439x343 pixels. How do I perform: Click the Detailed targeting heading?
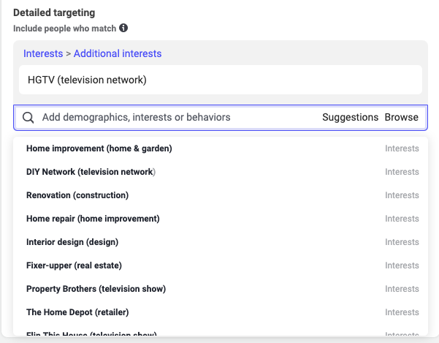54,12
